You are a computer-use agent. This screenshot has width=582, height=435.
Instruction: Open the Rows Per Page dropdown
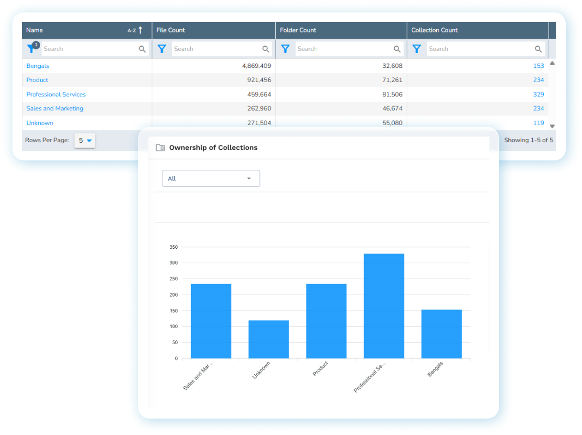(85, 140)
